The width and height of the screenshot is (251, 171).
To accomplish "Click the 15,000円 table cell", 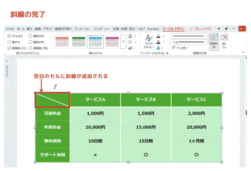I will pos(146,127).
